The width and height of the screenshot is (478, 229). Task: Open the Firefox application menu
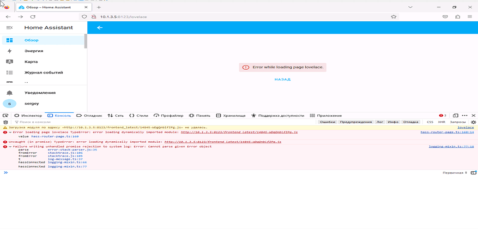tap(470, 17)
